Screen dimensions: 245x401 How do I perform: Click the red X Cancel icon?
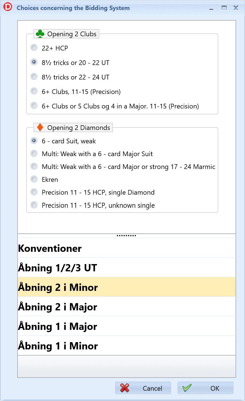tap(125, 388)
